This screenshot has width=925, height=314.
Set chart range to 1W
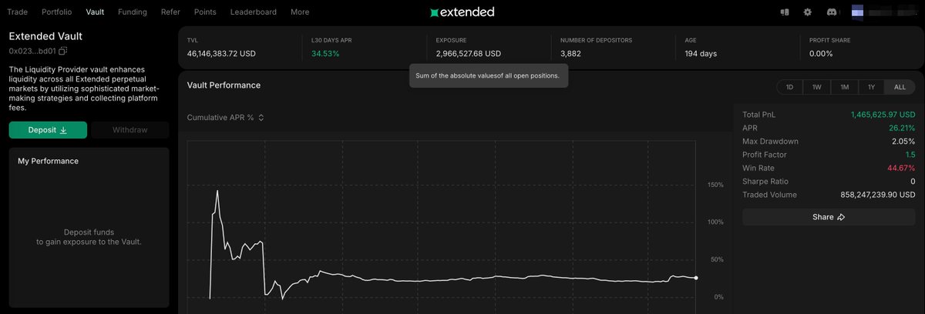click(816, 87)
